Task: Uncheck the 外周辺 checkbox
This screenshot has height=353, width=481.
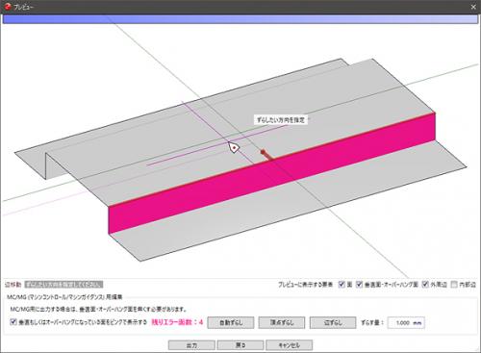Action: point(425,284)
